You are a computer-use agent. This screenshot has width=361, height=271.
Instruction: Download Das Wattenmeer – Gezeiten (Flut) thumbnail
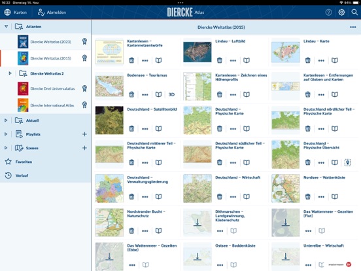pos(286,223)
